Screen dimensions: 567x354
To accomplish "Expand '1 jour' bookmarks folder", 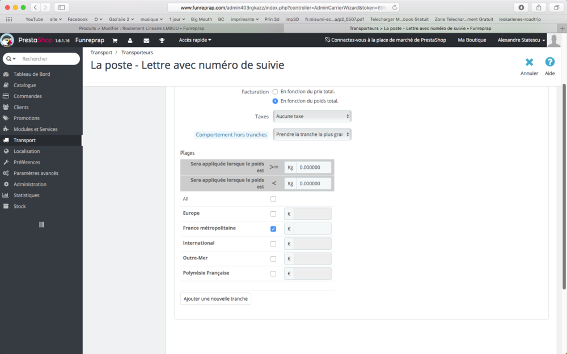I will pos(177,19).
